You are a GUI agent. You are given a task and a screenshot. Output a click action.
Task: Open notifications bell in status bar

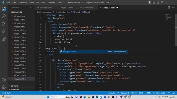pos(173,93)
